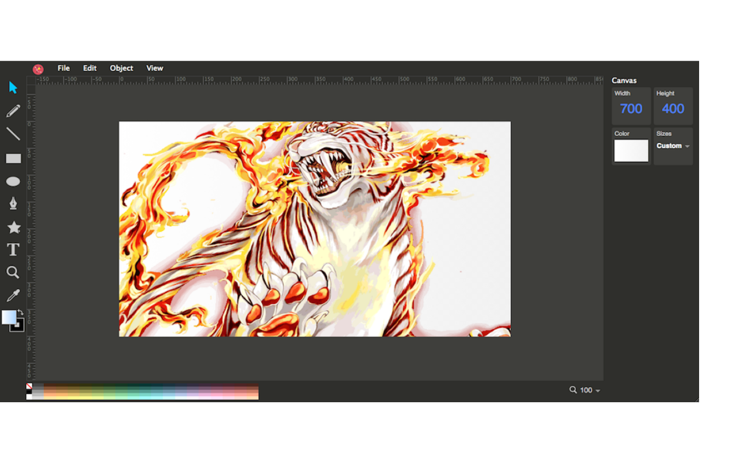Click the light blue fill color box

pyautogui.click(x=9, y=317)
